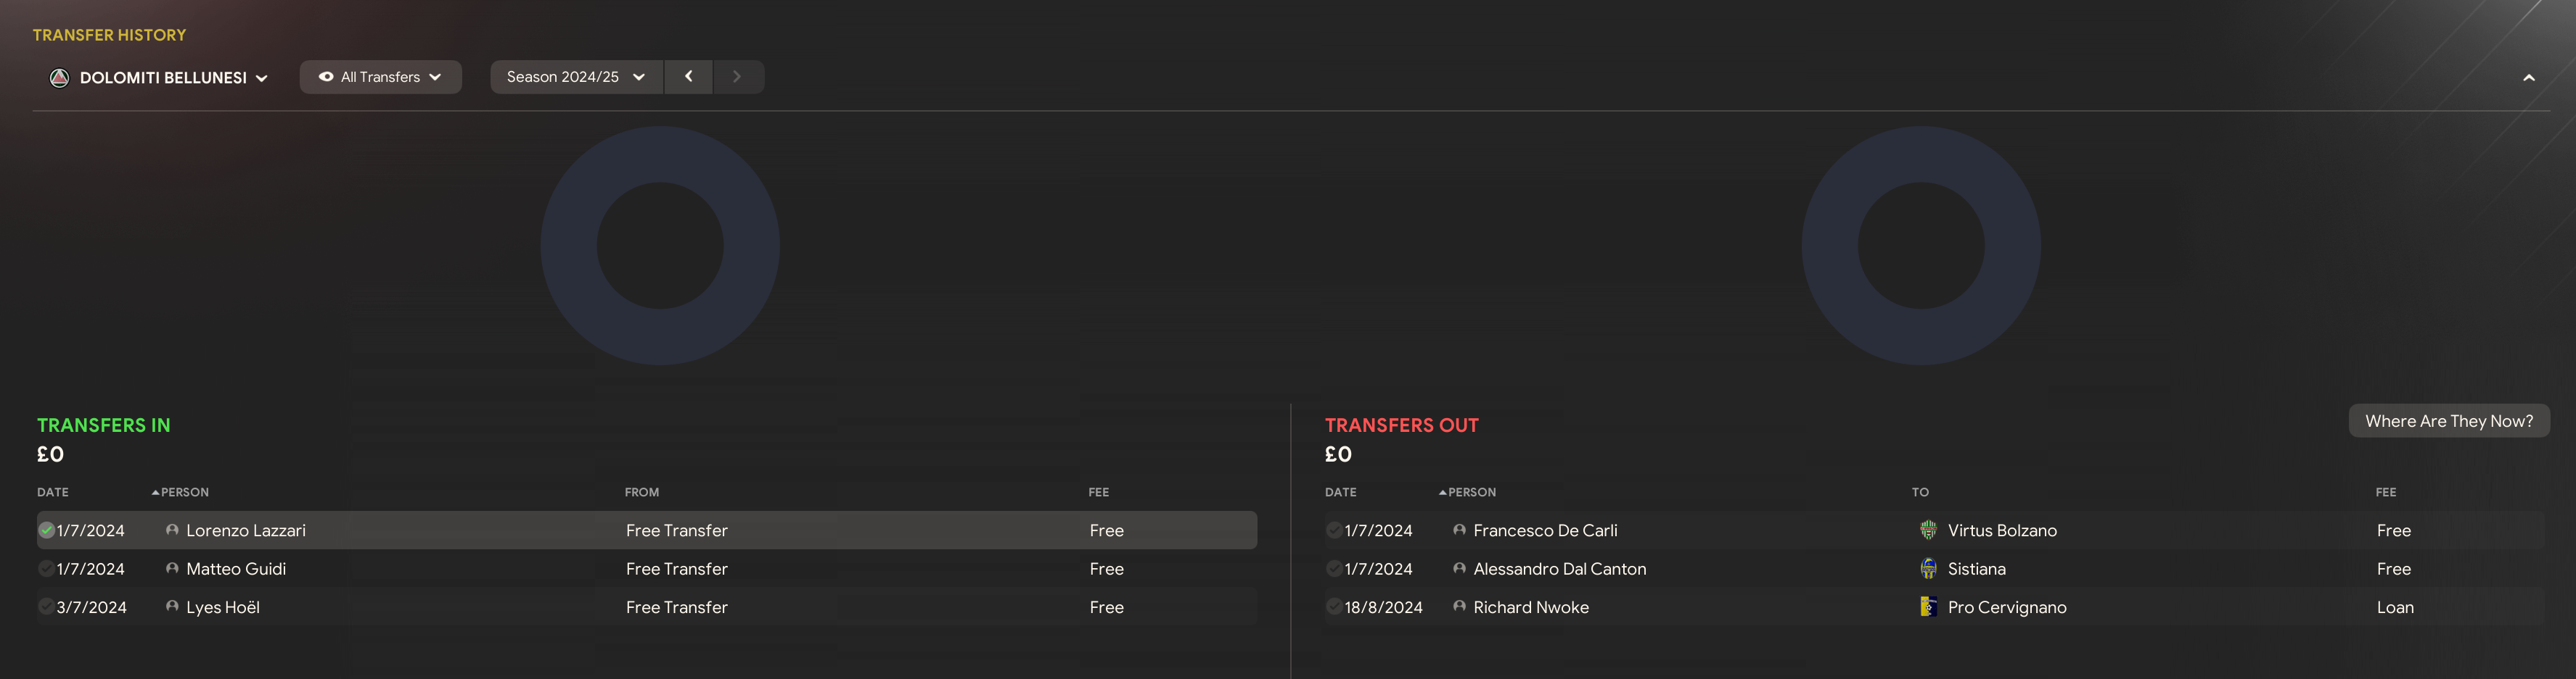Click the Virtus Bolzano club badge
The width and height of the screenshot is (2576, 679).
[1928, 530]
